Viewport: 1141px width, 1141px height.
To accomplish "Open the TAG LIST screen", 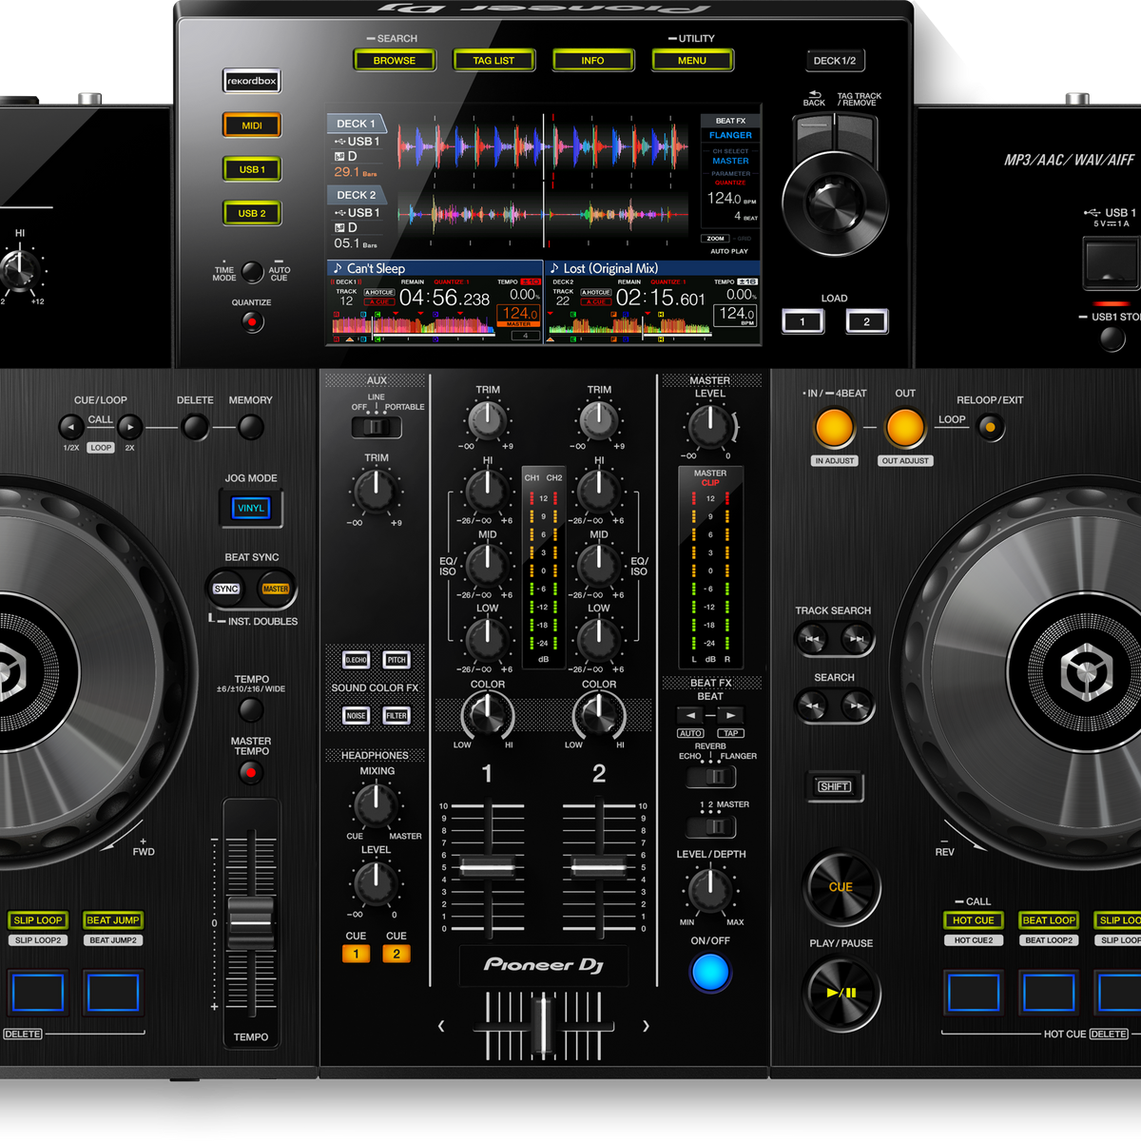I will point(493,61).
